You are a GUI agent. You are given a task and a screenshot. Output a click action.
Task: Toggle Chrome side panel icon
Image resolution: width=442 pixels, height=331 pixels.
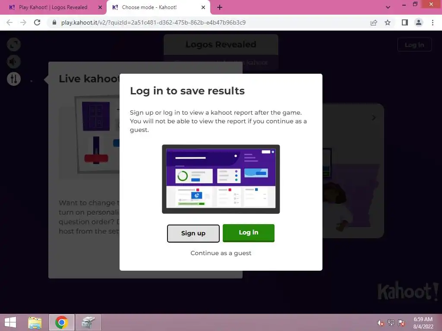tap(405, 22)
